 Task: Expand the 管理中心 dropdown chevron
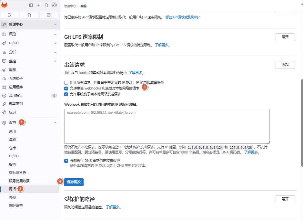point(55,24)
